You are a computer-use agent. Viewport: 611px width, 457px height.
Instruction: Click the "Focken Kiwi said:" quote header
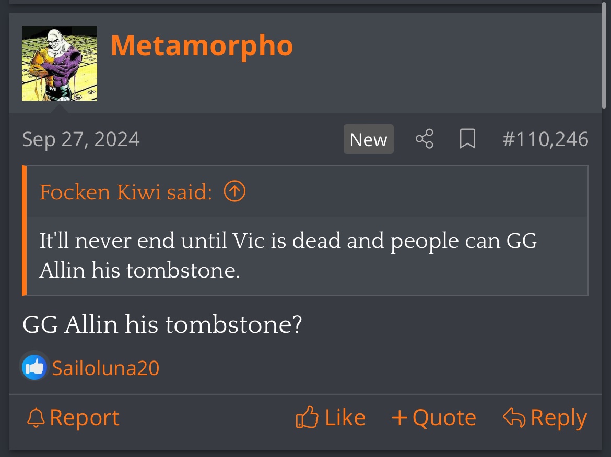point(125,193)
